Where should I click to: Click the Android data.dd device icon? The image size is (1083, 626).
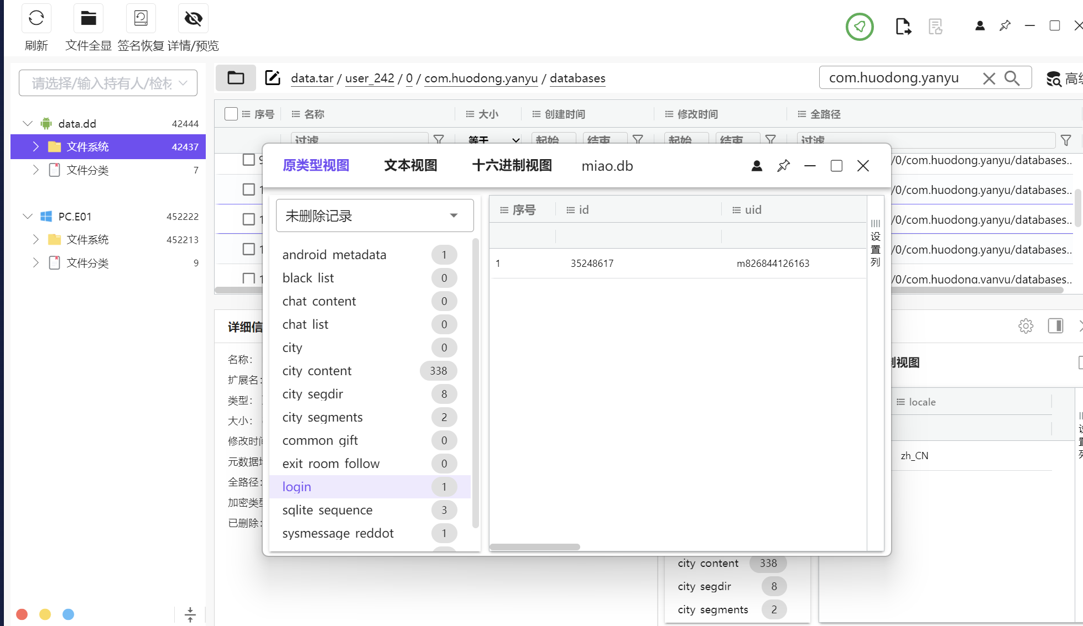(46, 123)
